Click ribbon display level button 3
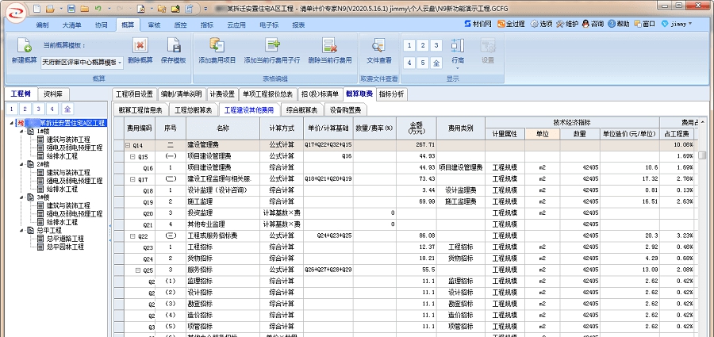This screenshot has width=714, height=337. [436, 45]
